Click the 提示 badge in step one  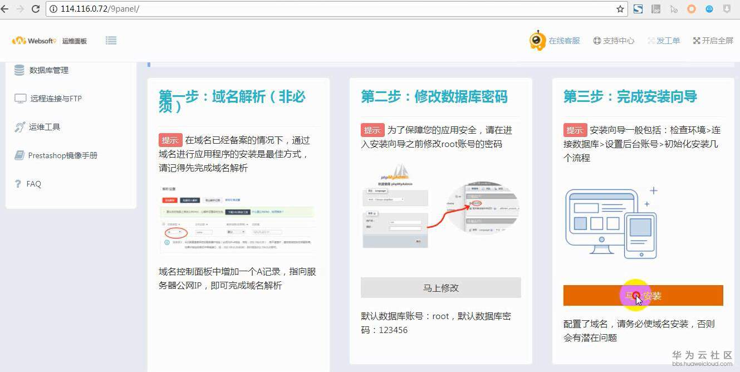[x=170, y=140]
